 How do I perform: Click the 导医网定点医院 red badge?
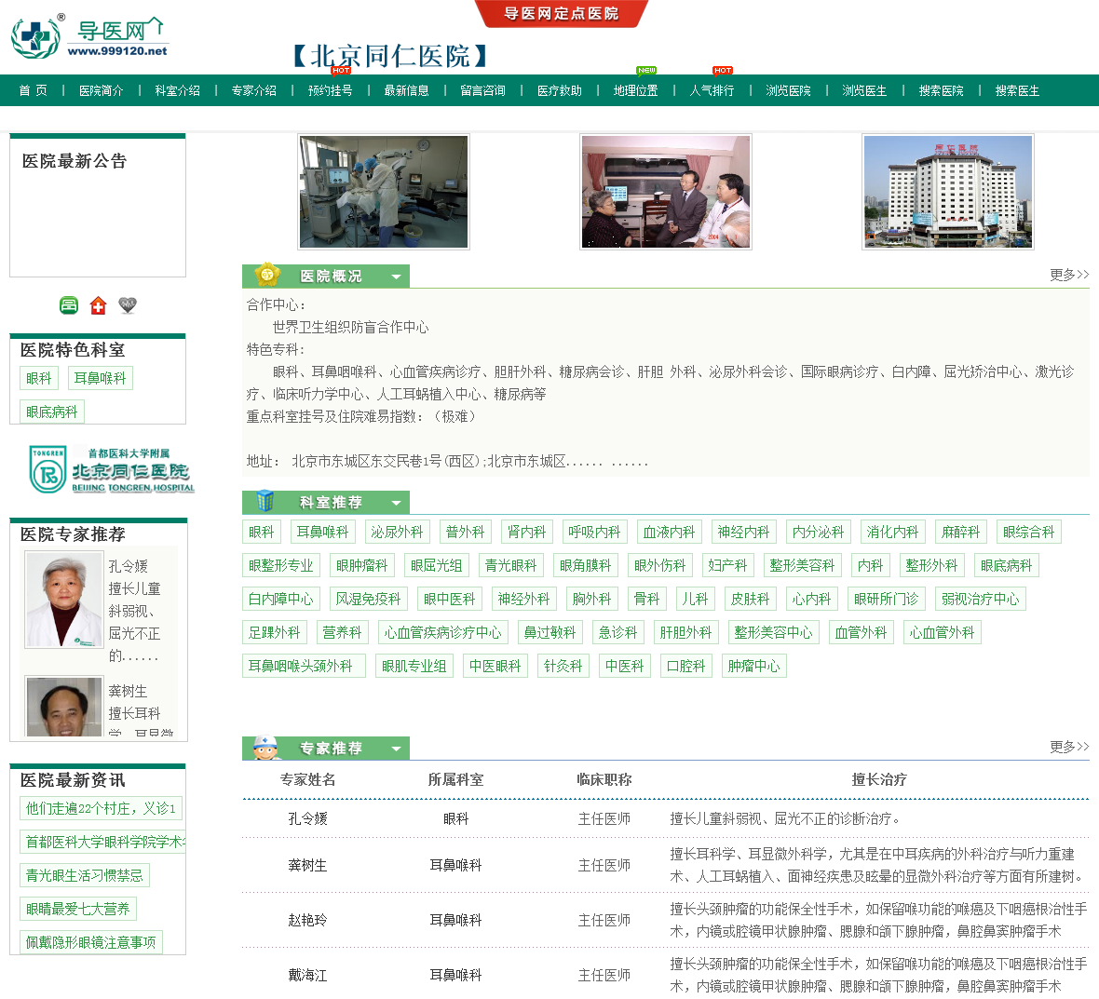point(561,13)
